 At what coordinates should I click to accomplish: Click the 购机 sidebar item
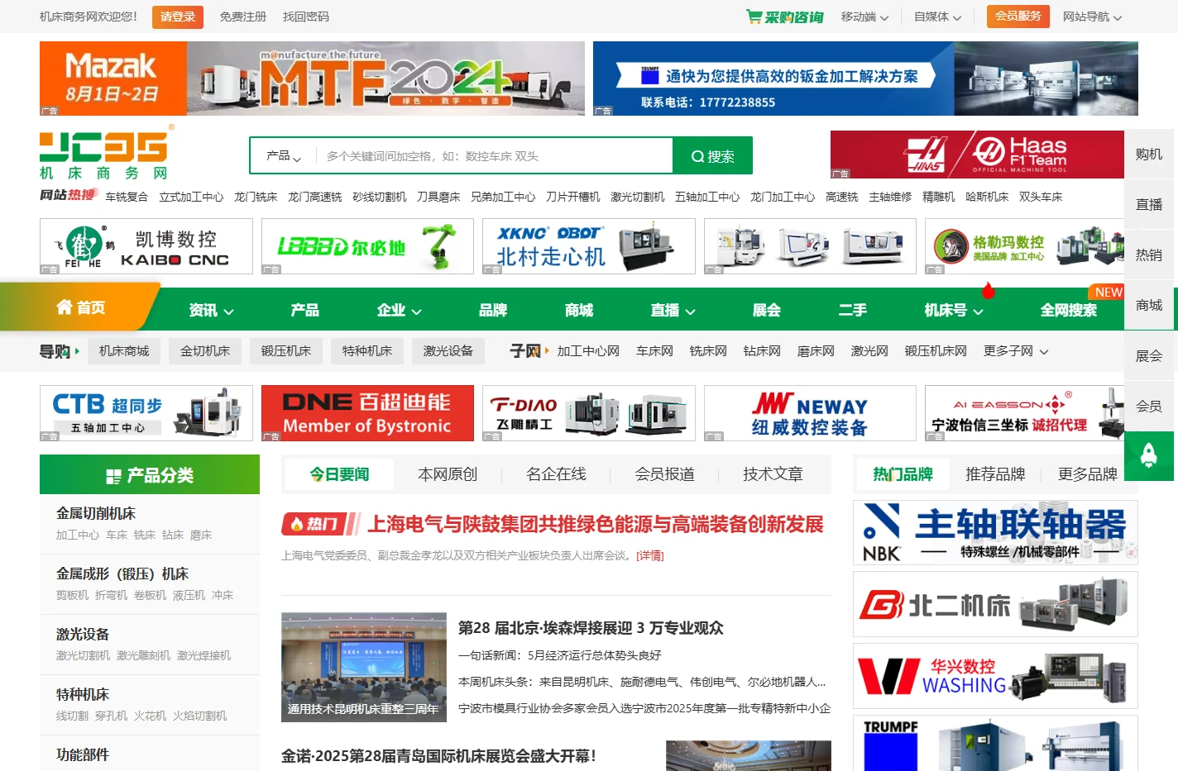pyautogui.click(x=1149, y=154)
